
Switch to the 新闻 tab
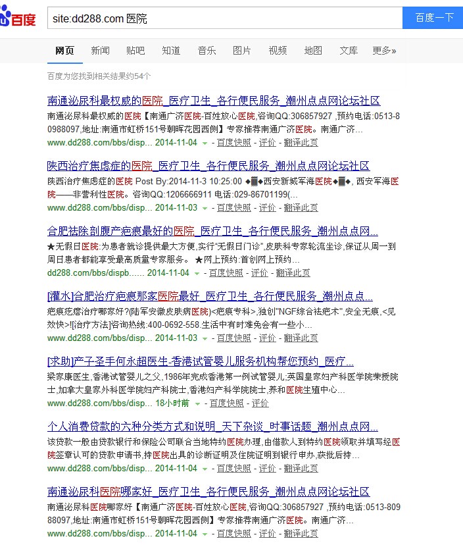click(x=100, y=51)
